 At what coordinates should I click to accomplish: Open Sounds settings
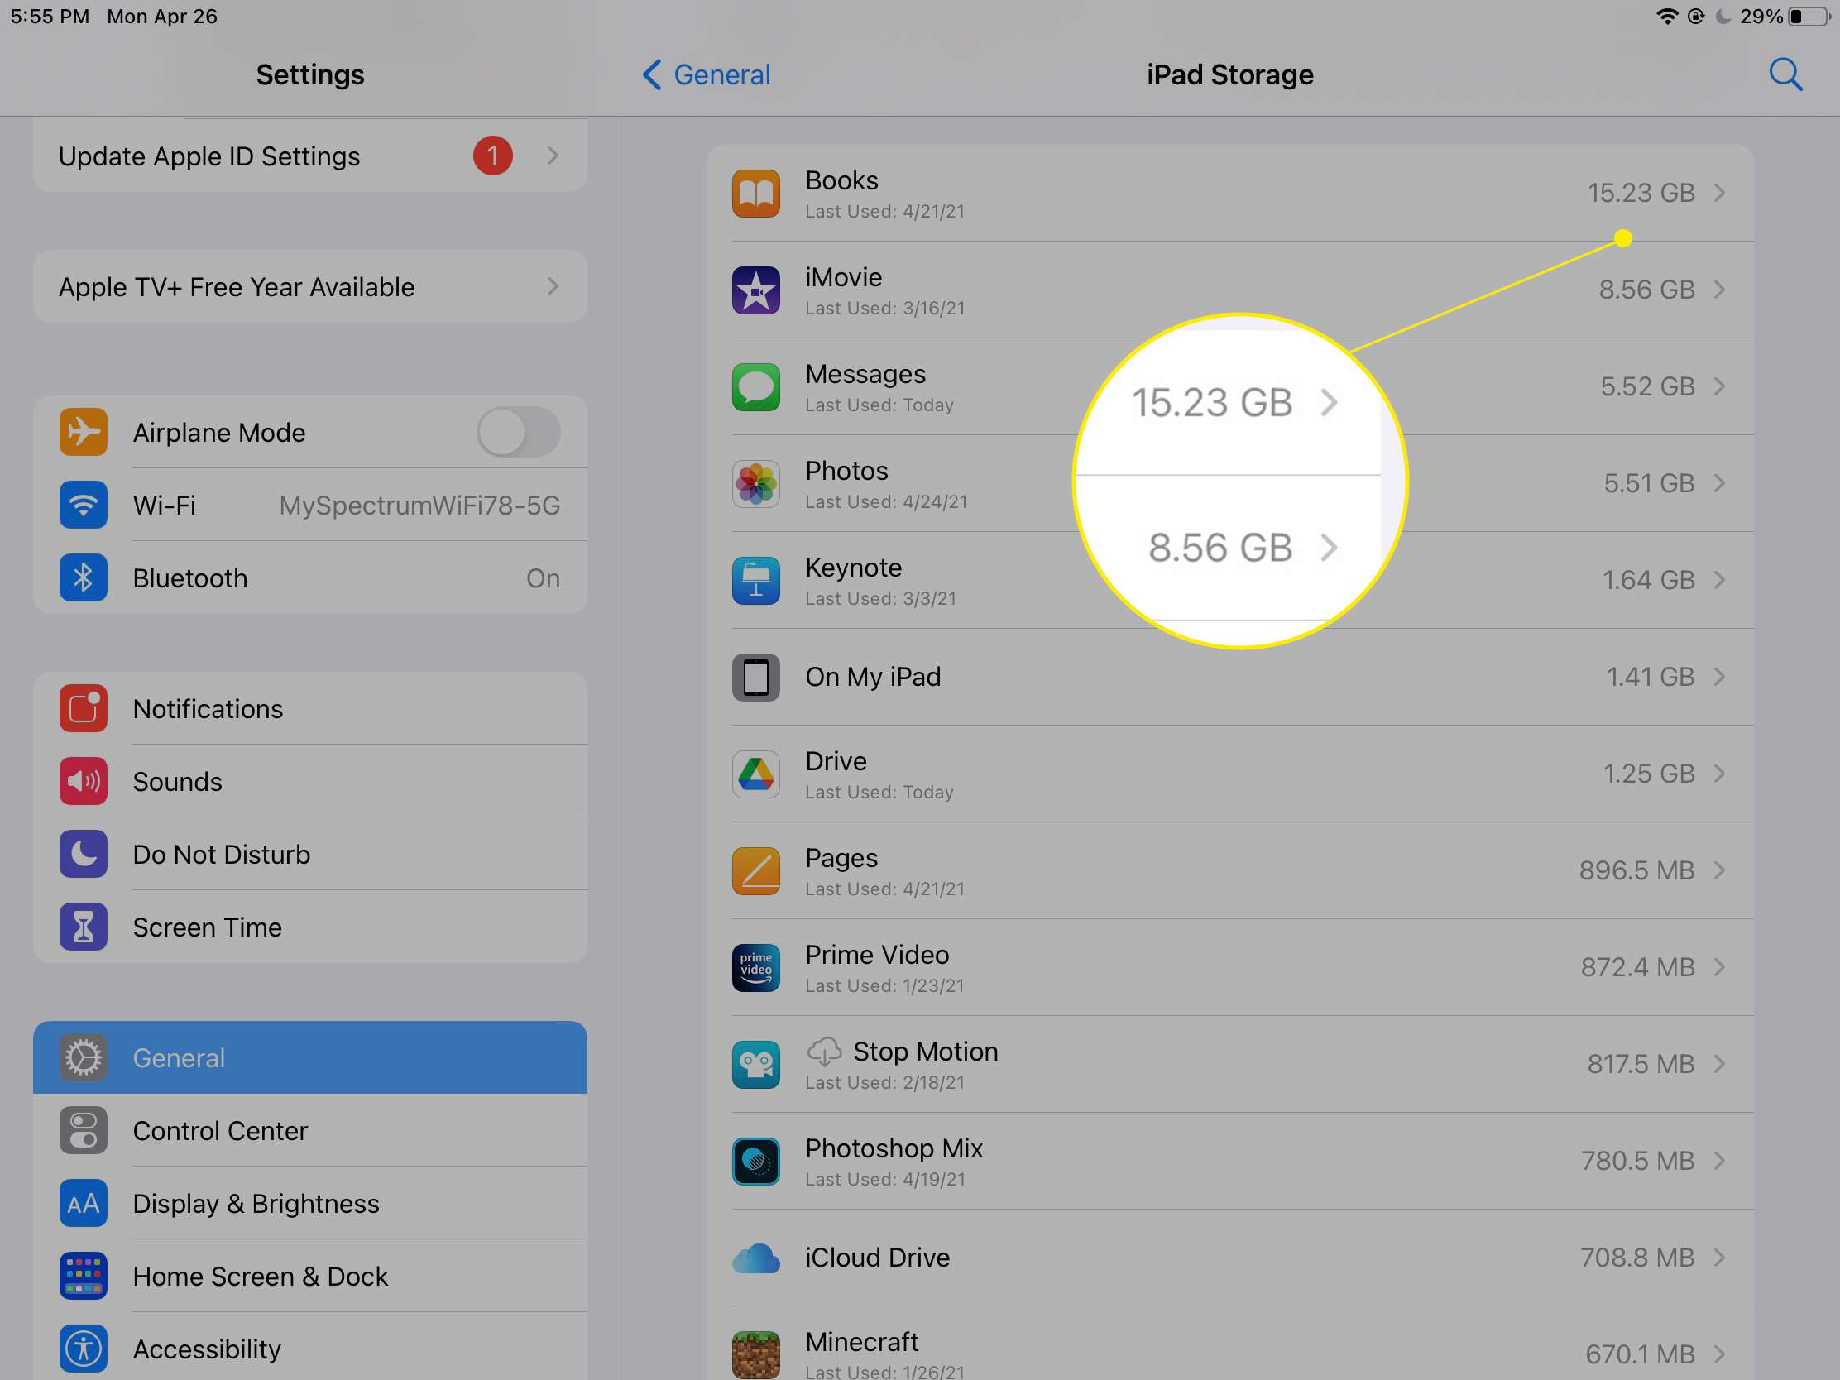(310, 781)
